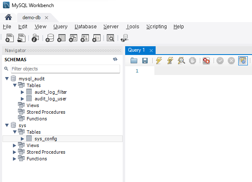Select Views under the sys schema
Viewport: 252px width, 182px height.
[x=33, y=145]
